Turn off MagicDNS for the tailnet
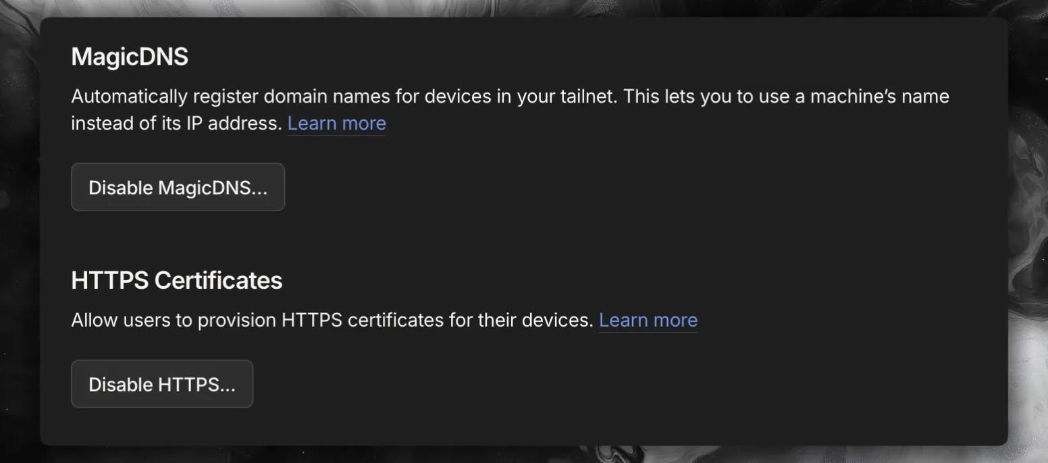 [178, 187]
